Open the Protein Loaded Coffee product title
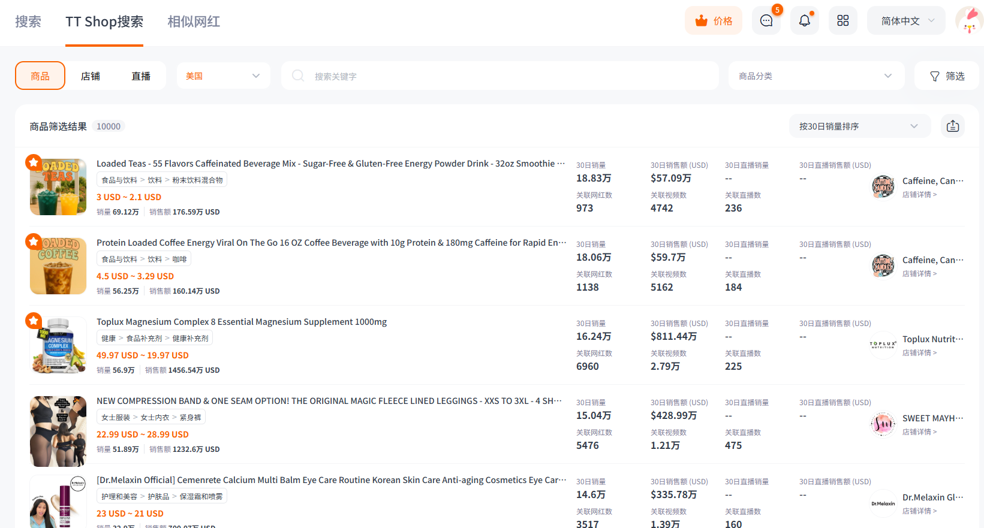This screenshot has width=984, height=528. pyautogui.click(x=331, y=243)
